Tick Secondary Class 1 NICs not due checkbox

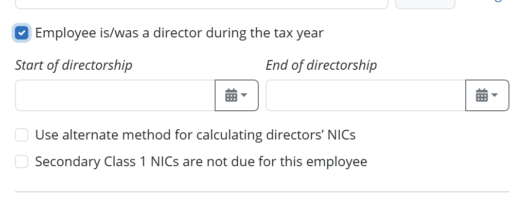coord(22,162)
